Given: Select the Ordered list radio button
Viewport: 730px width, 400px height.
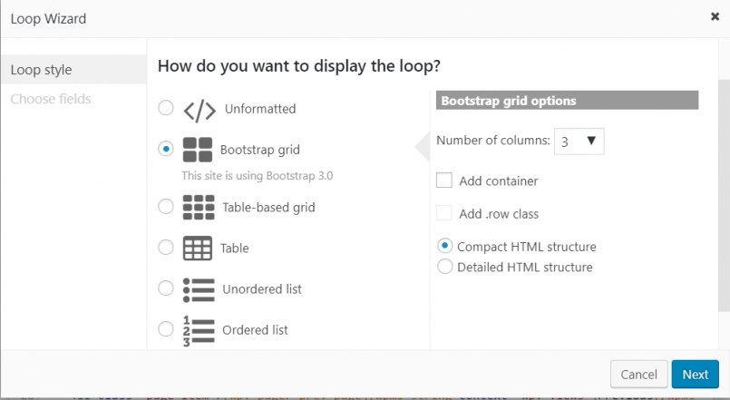Looking at the screenshot, I should [166, 328].
